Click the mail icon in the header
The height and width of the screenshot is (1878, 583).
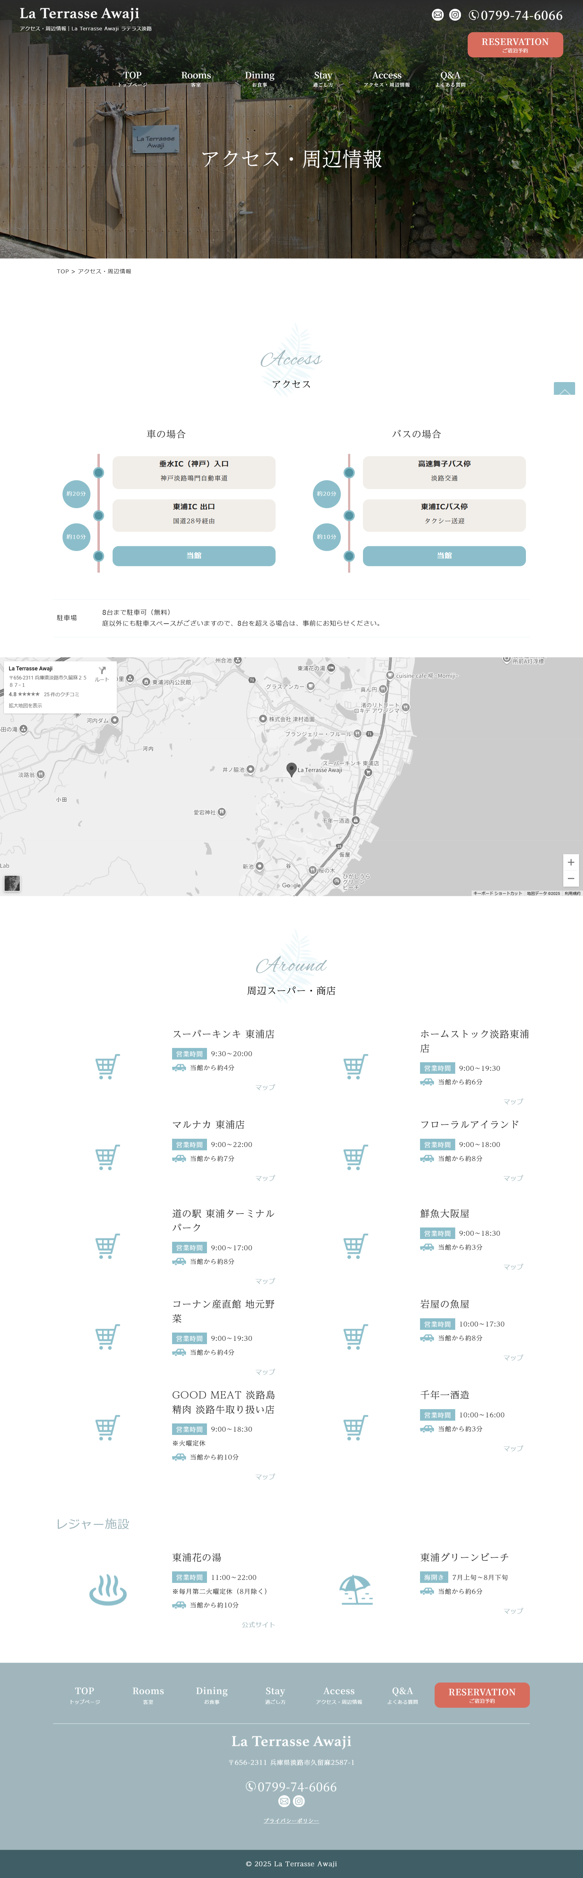tap(437, 15)
